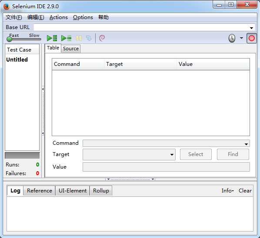Close the Selenium IDE window

(x=247, y=5)
